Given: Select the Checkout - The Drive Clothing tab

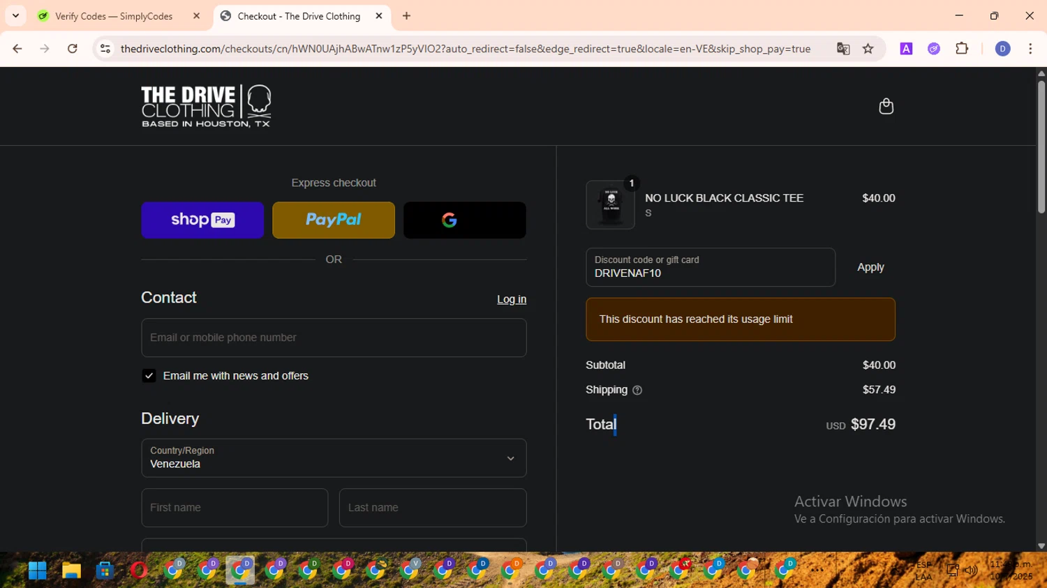Looking at the screenshot, I should (299, 16).
